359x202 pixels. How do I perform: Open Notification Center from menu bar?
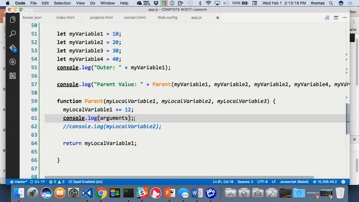(x=350, y=3)
